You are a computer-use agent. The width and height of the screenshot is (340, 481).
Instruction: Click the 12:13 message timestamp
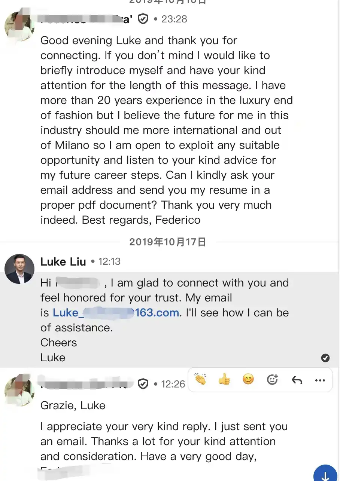tap(109, 261)
